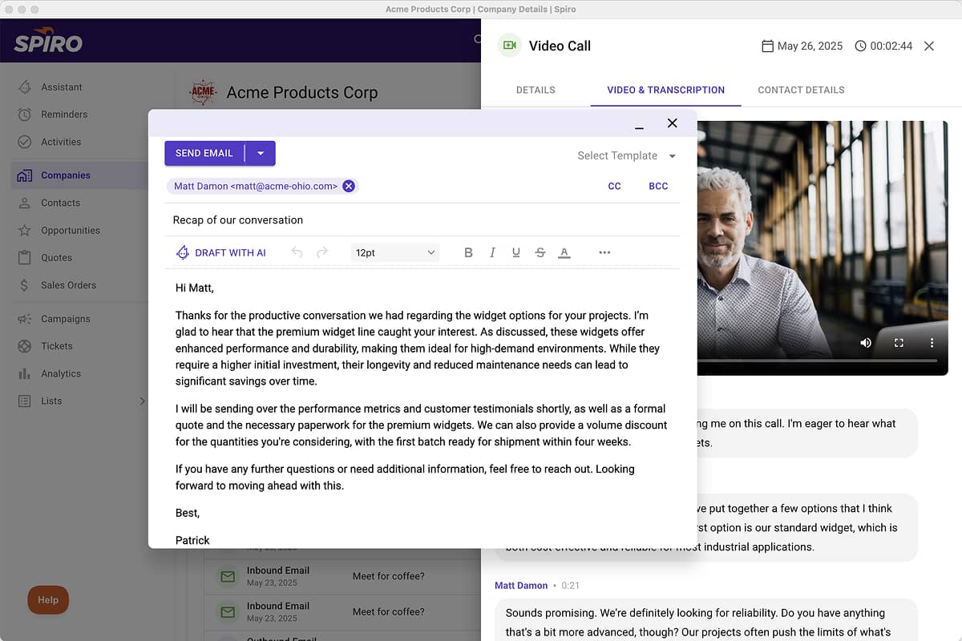The height and width of the screenshot is (641, 962).
Task: Open Quotes in the sidebar
Action: click(x=57, y=257)
